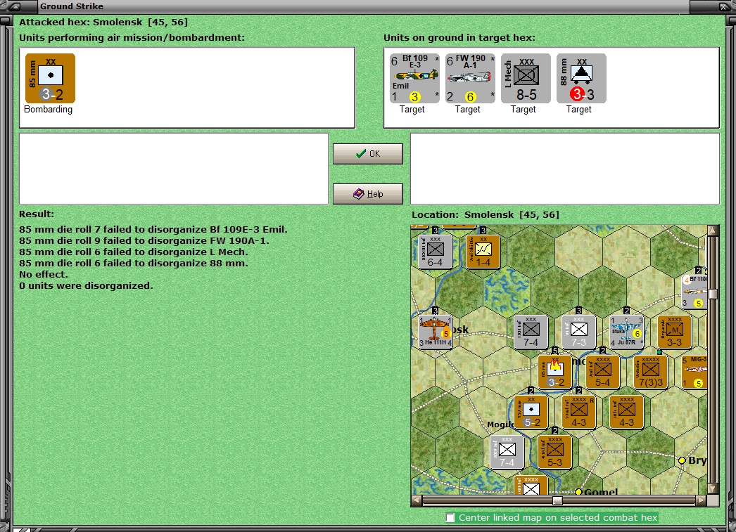Image resolution: width=736 pixels, height=532 pixels.
Task: Click the result line about FW 190A-1
Action: point(144,240)
